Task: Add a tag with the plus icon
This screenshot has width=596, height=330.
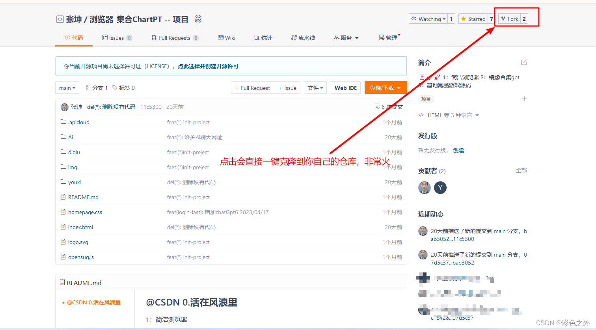Action: click(x=524, y=99)
